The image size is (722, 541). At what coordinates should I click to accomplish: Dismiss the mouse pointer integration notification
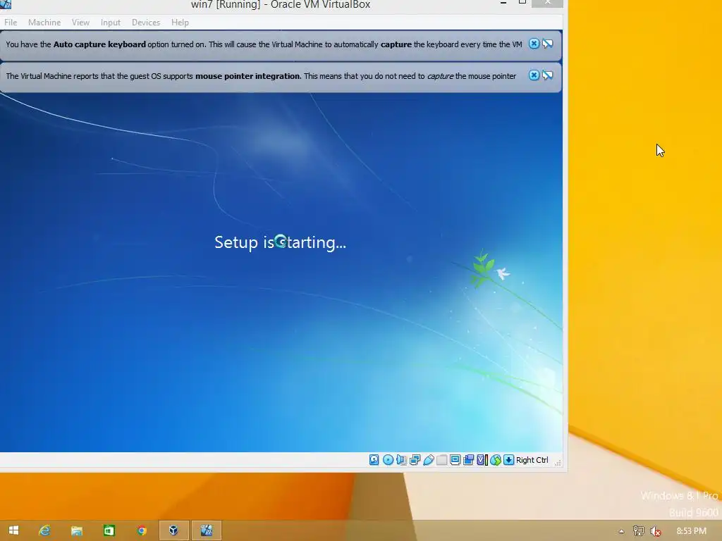coord(534,75)
